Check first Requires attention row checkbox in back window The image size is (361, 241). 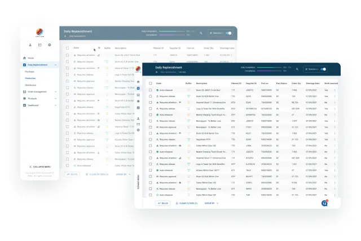click(x=67, y=55)
